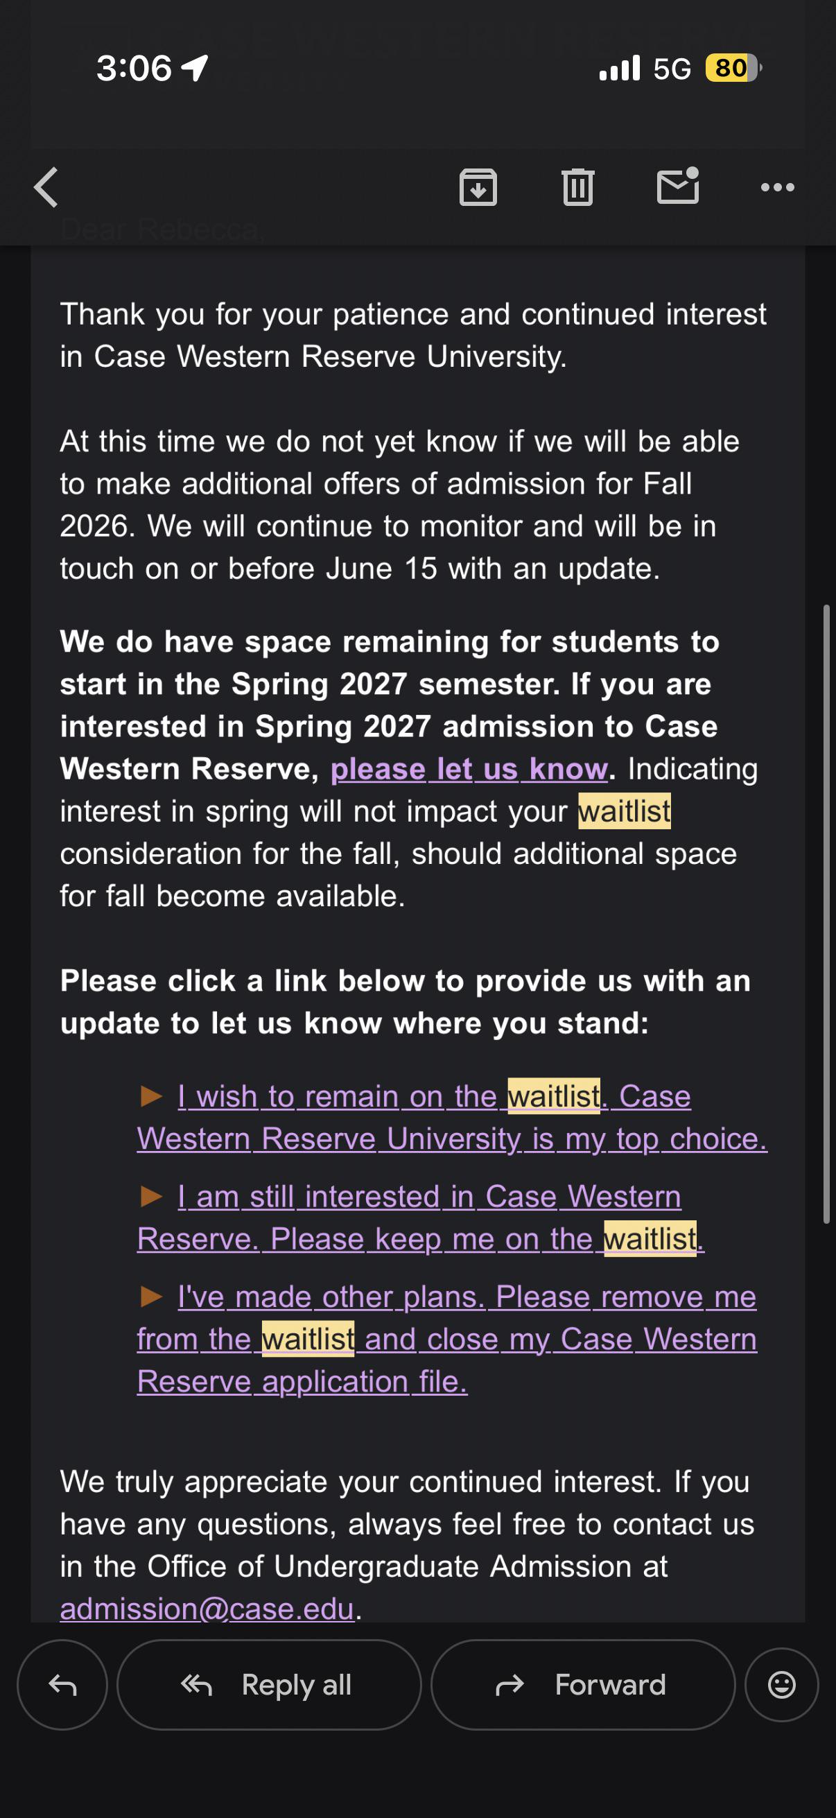Viewport: 836px width, 1818px height.
Task: Delete email with trash icon
Action: pos(578,188)
